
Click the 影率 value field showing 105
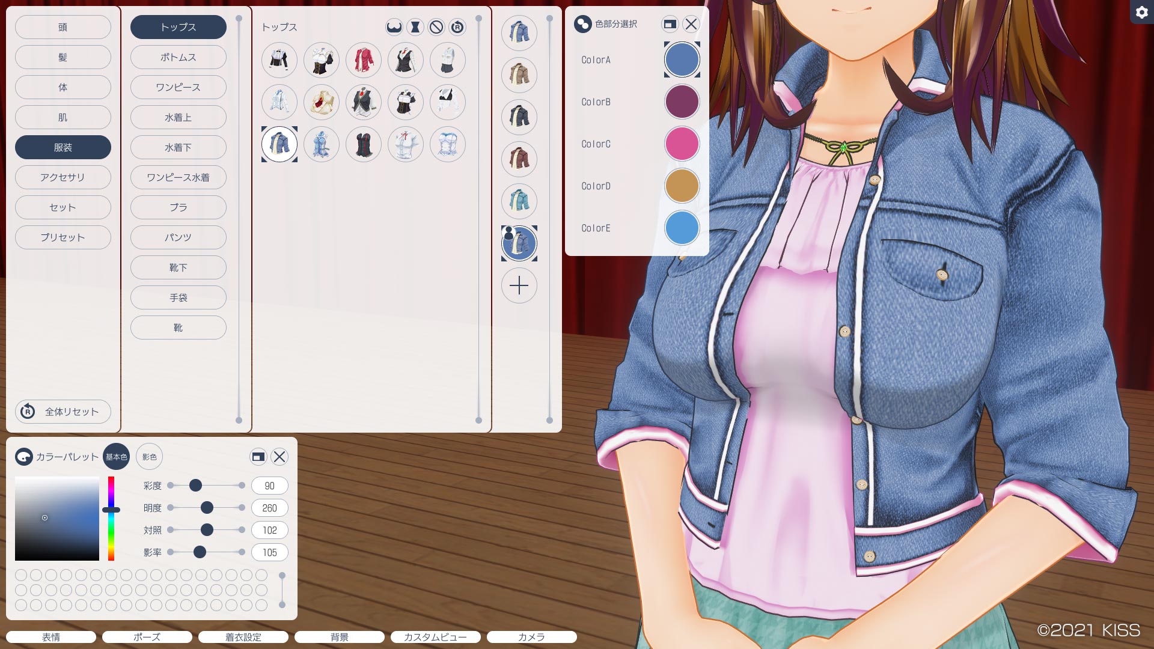click(x=270, y=552)
